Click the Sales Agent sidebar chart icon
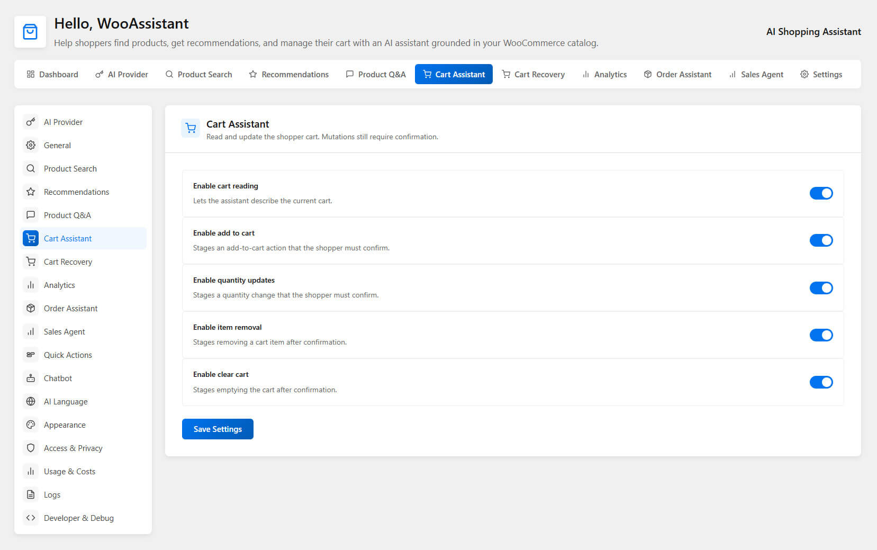 tap(31, 331)
